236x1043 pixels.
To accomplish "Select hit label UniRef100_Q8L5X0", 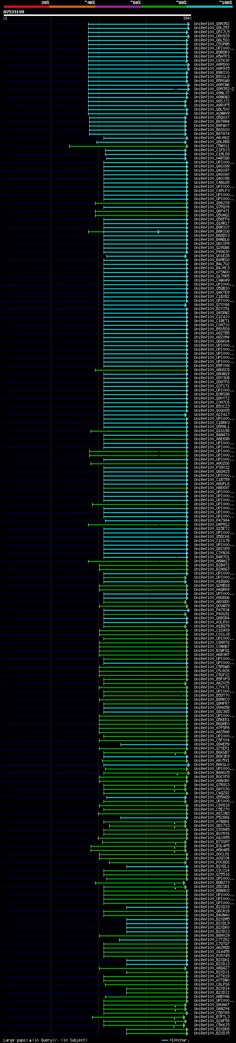I will [x=212, y=109].
